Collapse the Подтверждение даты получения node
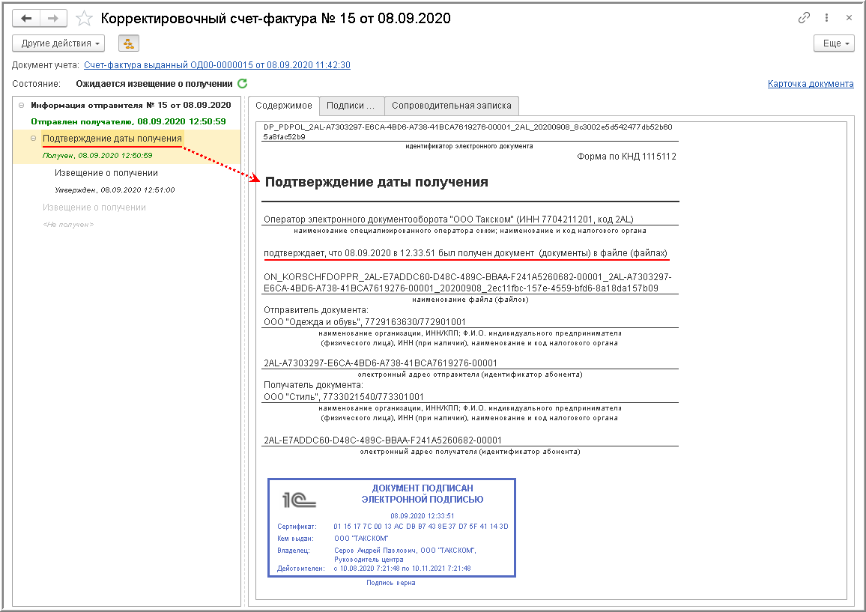This screenshot has height=612, width=866. [x=33, y=138]
